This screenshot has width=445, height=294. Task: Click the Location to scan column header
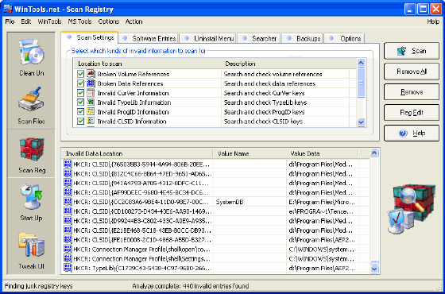(148, 64)
